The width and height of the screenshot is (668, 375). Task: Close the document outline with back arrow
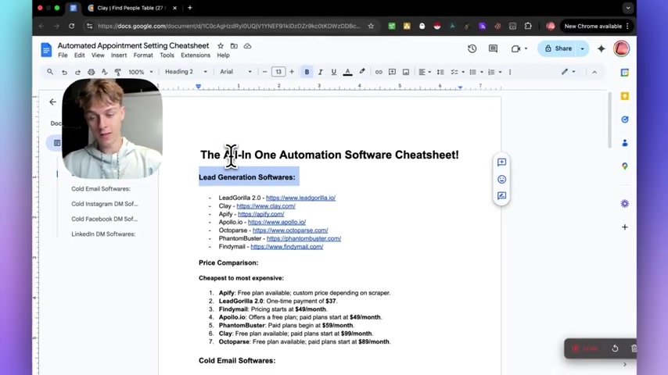(53, 102)
